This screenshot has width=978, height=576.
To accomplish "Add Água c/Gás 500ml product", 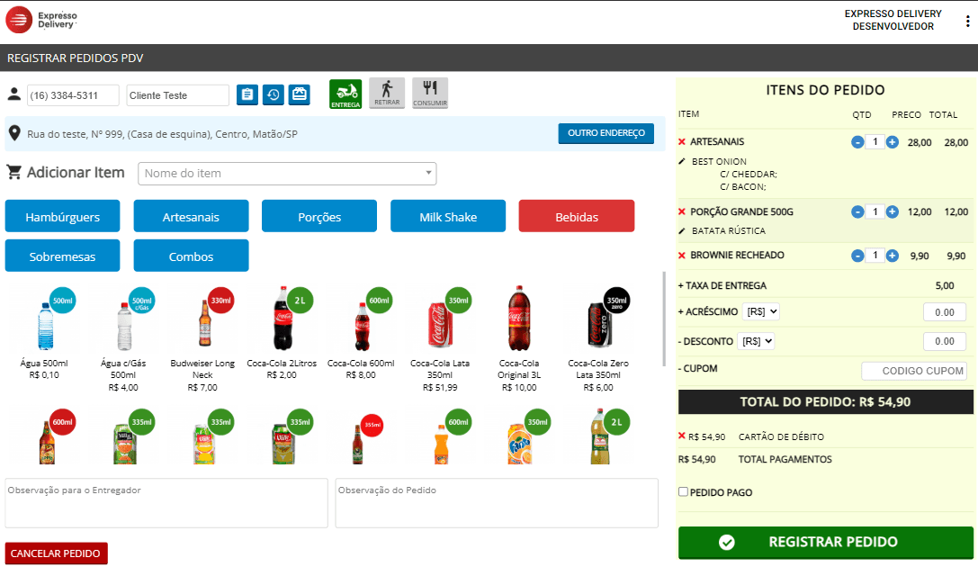I will coord(123,339).
